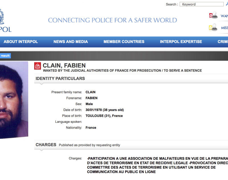Open the About Interpol menu
The height and width of the screenshot is (180, 228).
(x=21, y=42)
